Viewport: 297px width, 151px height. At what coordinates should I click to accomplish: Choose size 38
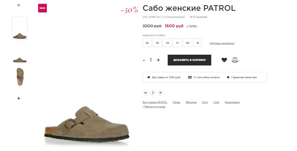tap(157, 43)
